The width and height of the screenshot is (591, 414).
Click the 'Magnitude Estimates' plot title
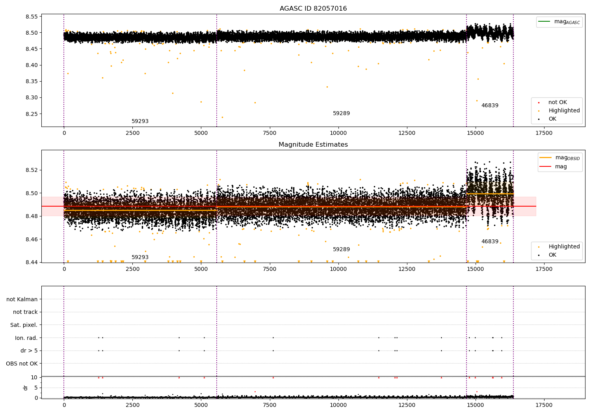(313, 145)
